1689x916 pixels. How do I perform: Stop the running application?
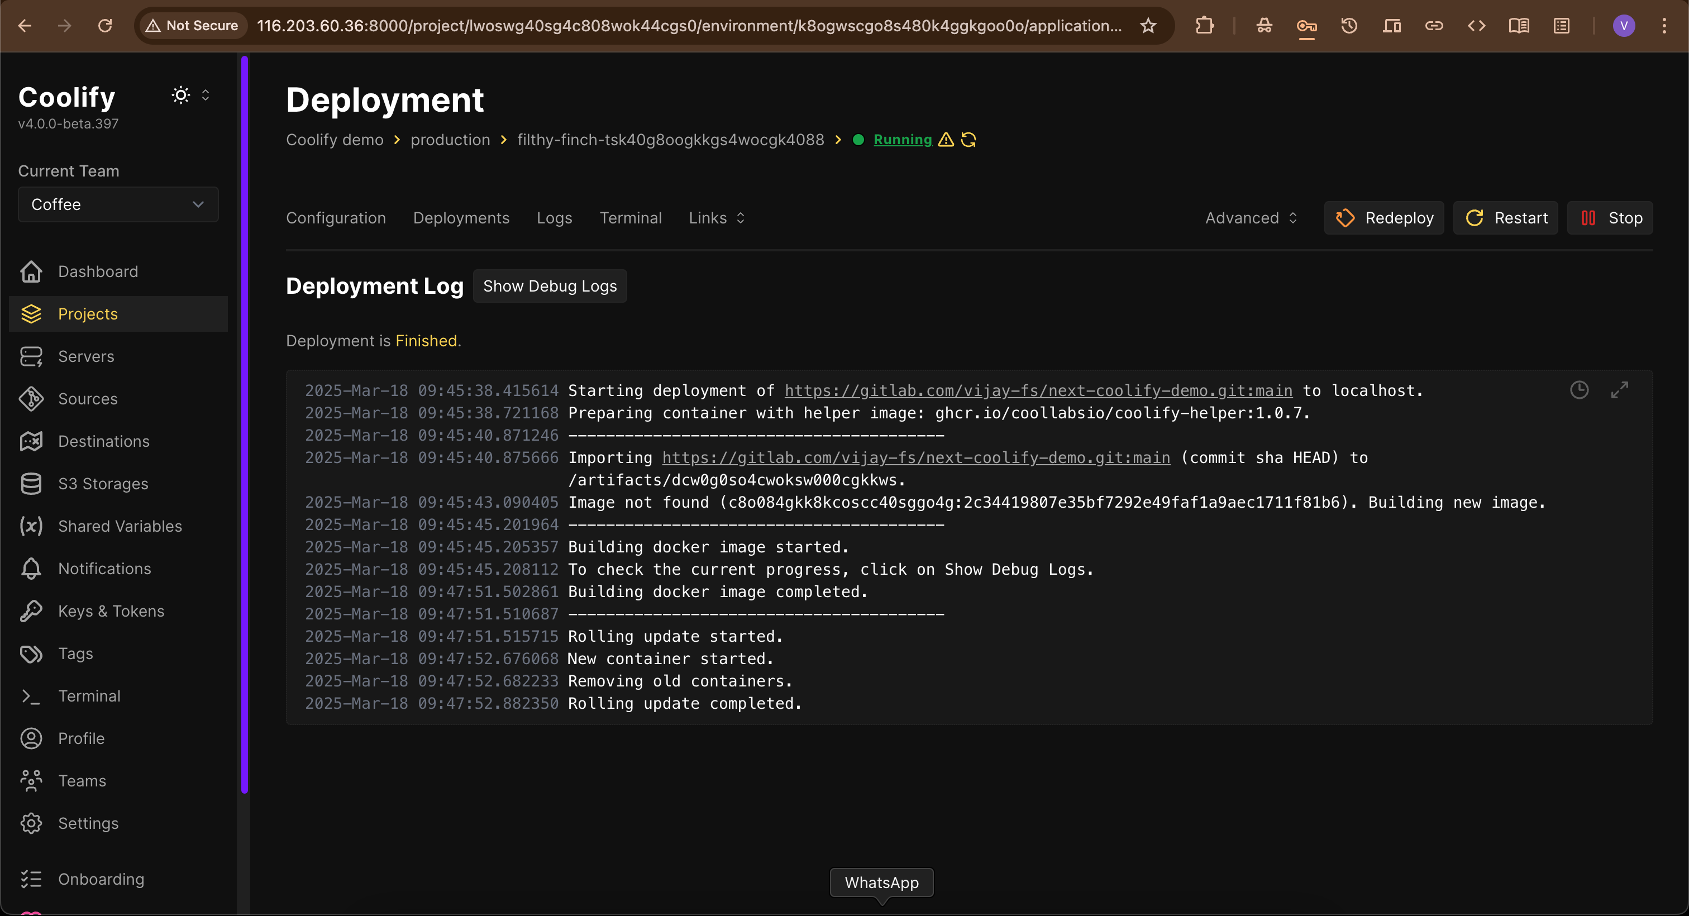pyautogui.click(x=1610, y=218)
